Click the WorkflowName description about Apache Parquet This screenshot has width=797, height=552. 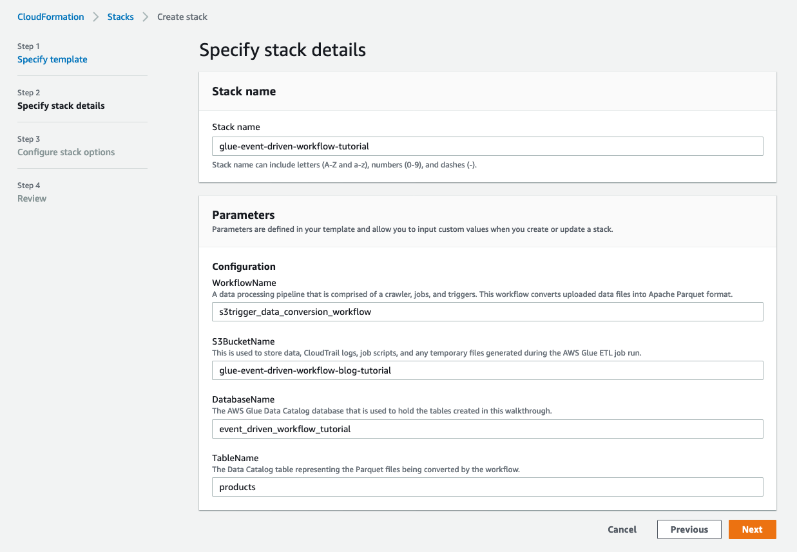click(472, 294)
